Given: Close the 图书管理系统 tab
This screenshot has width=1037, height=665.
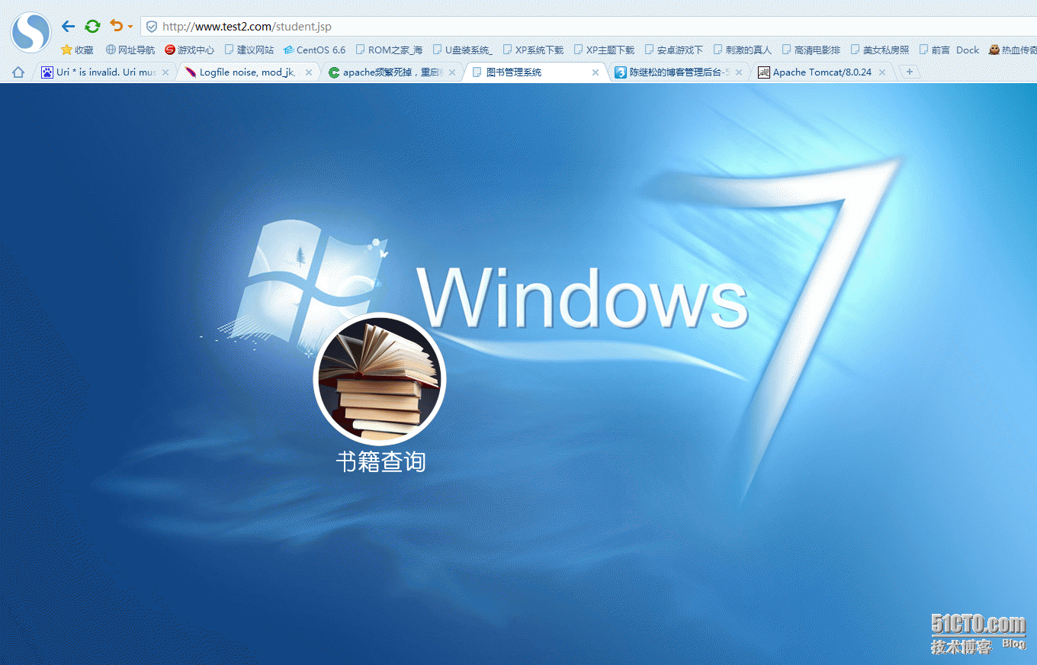Looking at the screenshot, I should [x=596, y=72].
